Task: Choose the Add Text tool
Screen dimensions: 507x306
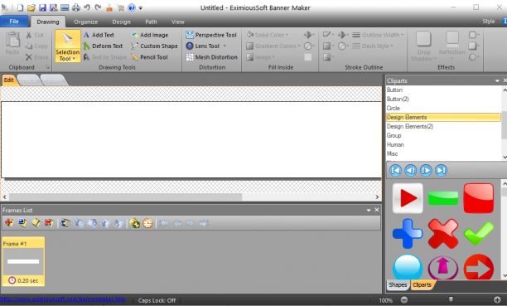Action: tap(99, 35)
